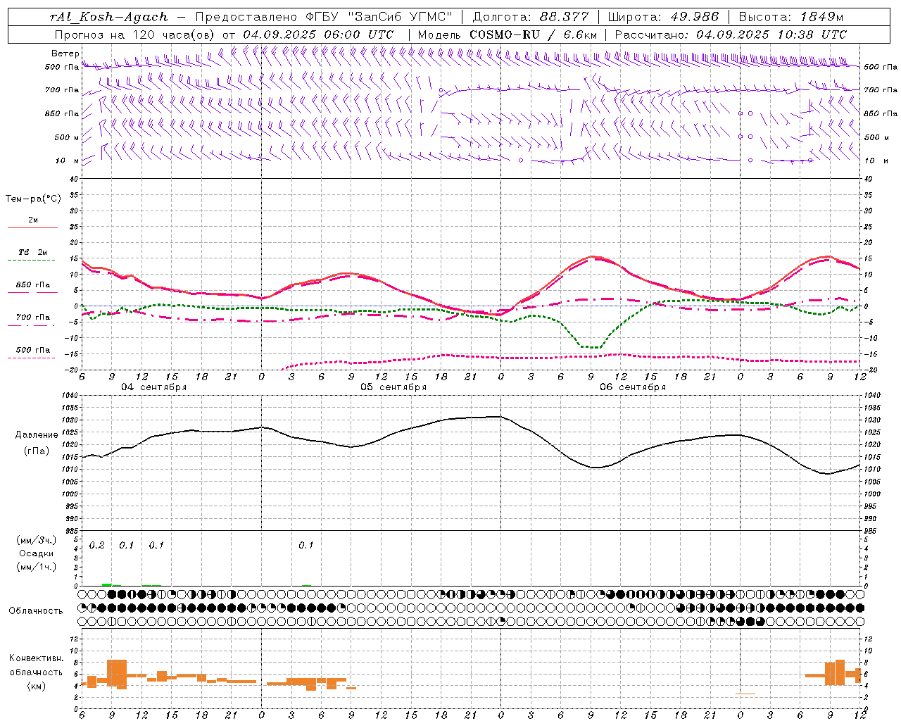Screen dimensions: 901x721
Task: Click the longitude value Долгота: 88.377
Action: point(531,17)
